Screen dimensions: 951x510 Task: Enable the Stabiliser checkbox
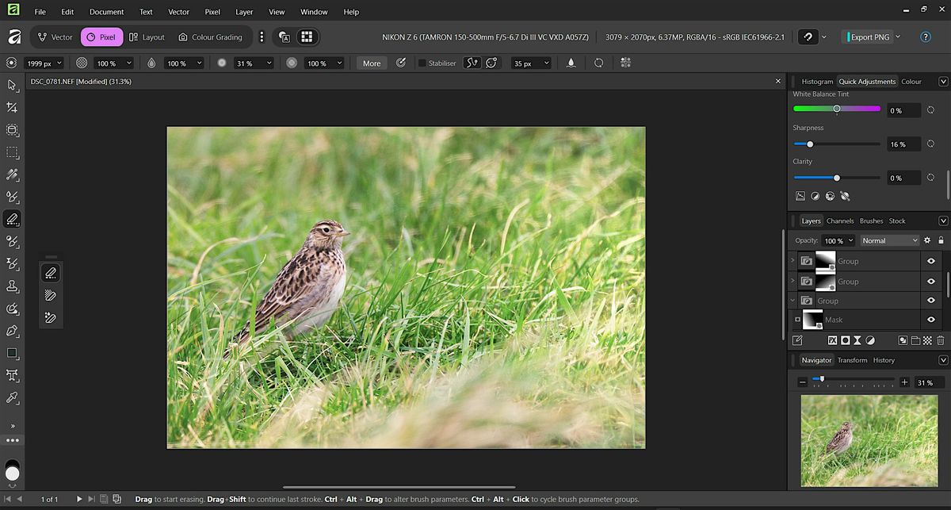pyautogui.click(x=422, y=63)
